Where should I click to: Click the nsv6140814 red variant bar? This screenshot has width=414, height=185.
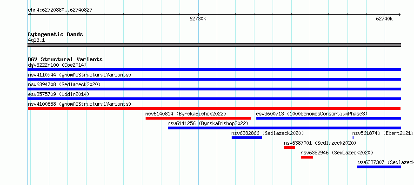(198, 118)
